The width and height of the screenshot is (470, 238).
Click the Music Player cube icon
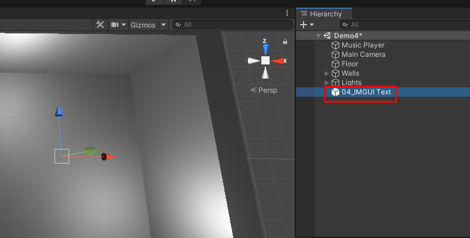335,45
